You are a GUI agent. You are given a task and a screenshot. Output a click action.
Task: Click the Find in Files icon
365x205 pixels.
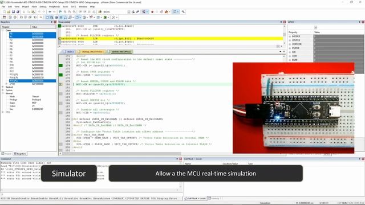click(100, 11)
